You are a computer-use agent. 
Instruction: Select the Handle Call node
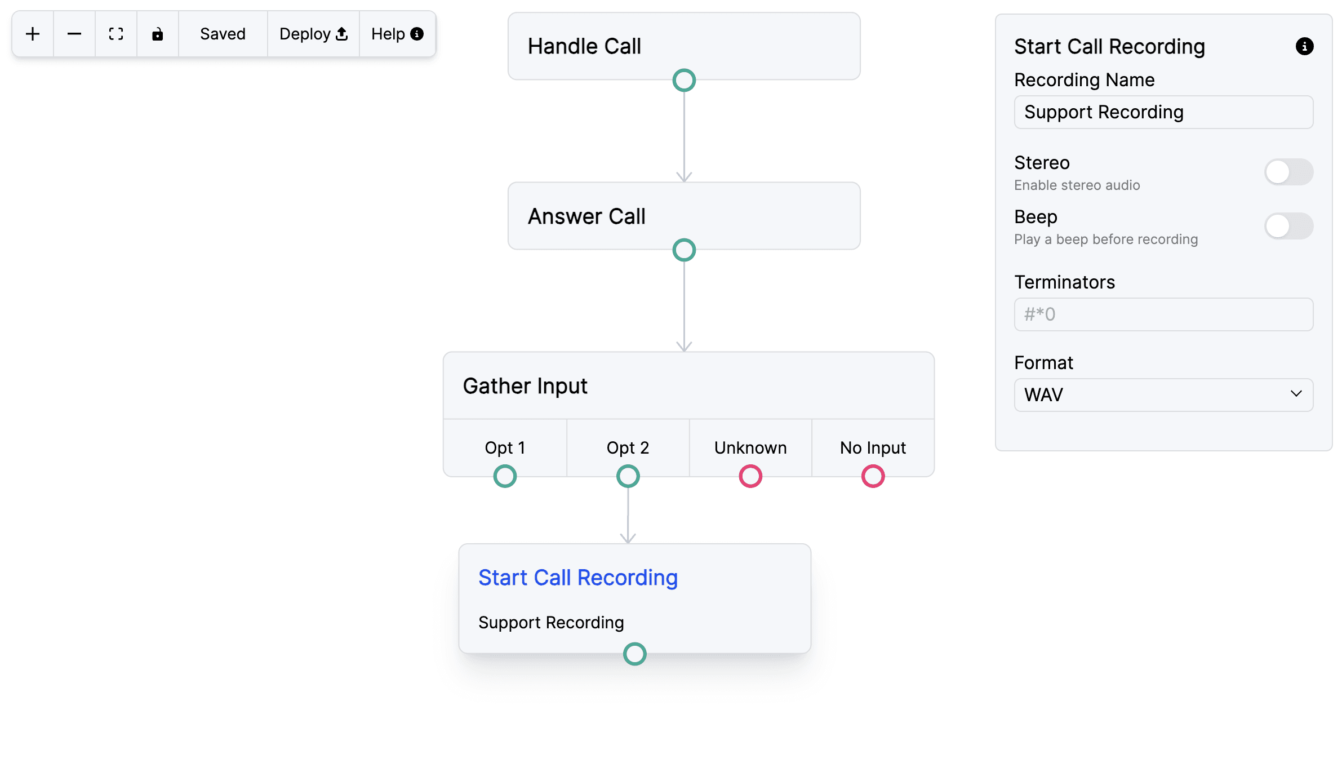pos(684,46)
